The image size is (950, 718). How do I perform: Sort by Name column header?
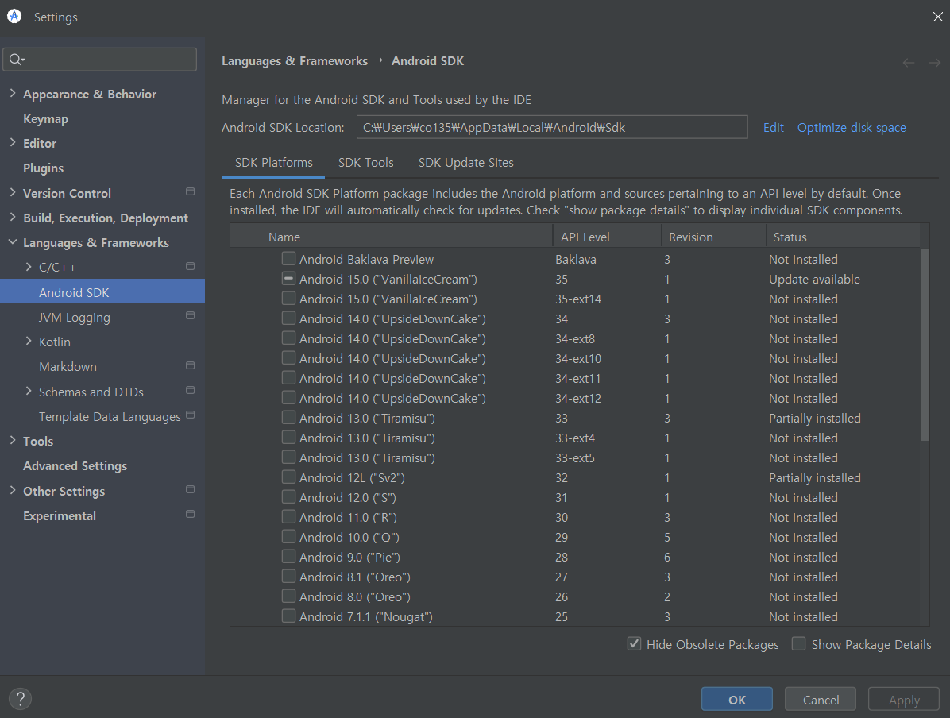coord(407,237)
